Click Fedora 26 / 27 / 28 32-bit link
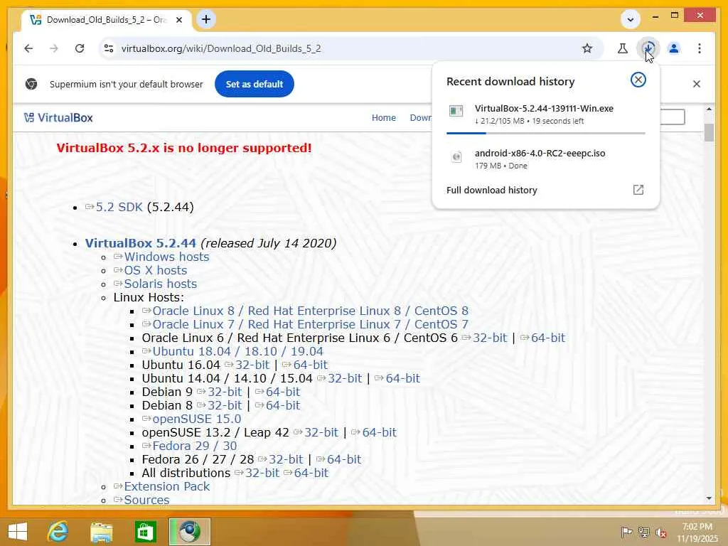 [x=286, y=459]
